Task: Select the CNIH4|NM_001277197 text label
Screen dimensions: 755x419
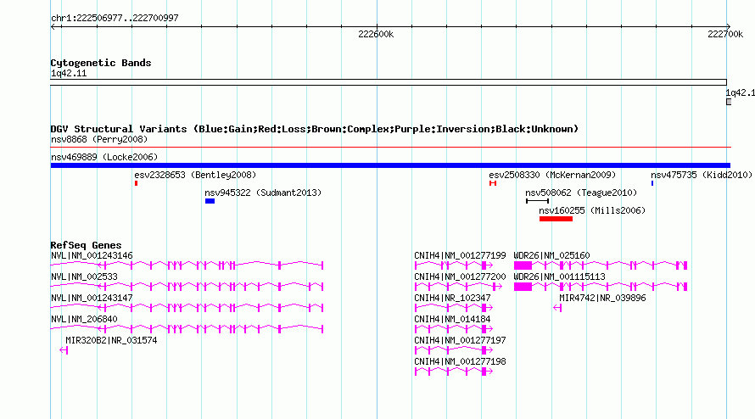Action: pyautogui.click(x=460, y=340)
